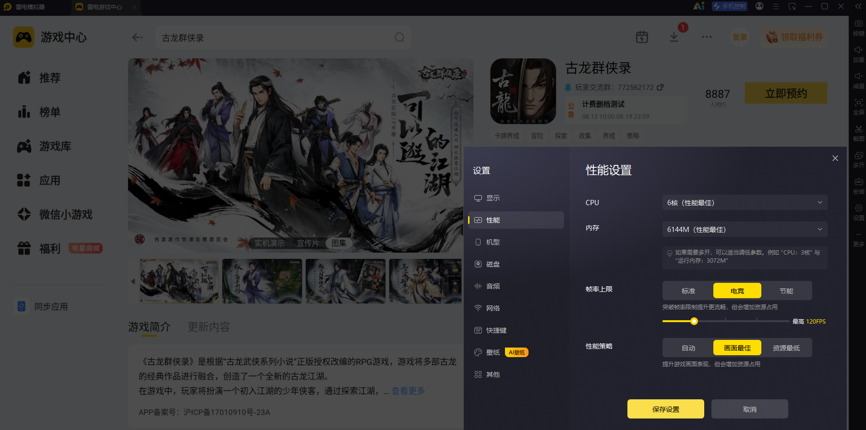This screenshot has width=866, height=430.
Task: Open 磁盘 settings section
Action: [x=516, y=264]
